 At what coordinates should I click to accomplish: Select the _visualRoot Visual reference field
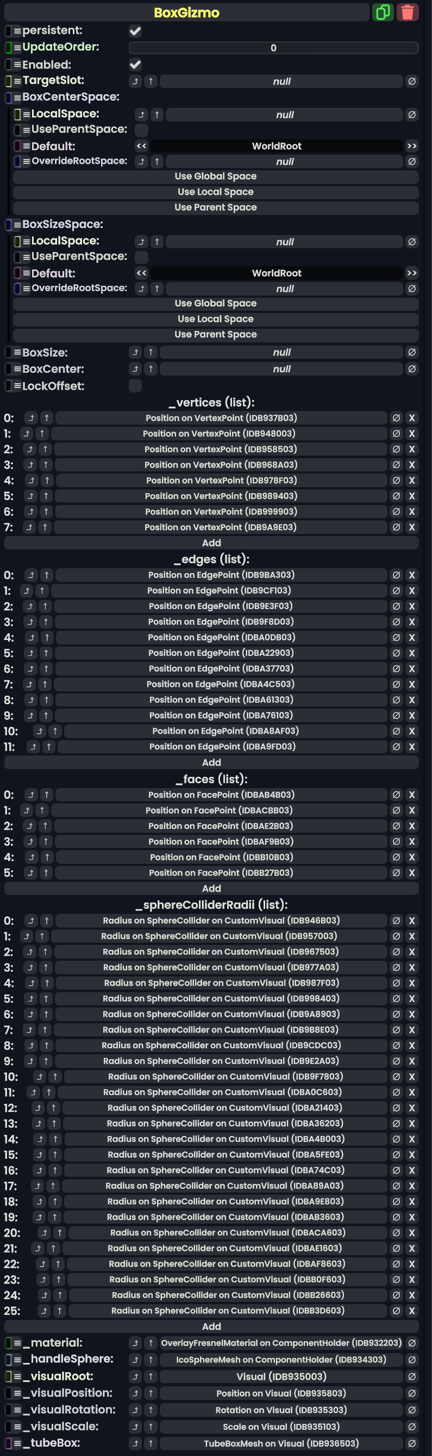pyautogui.click(x=281, y=1377)
